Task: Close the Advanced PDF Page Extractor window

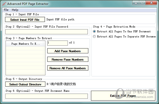Action: click(x=151, y=3)
